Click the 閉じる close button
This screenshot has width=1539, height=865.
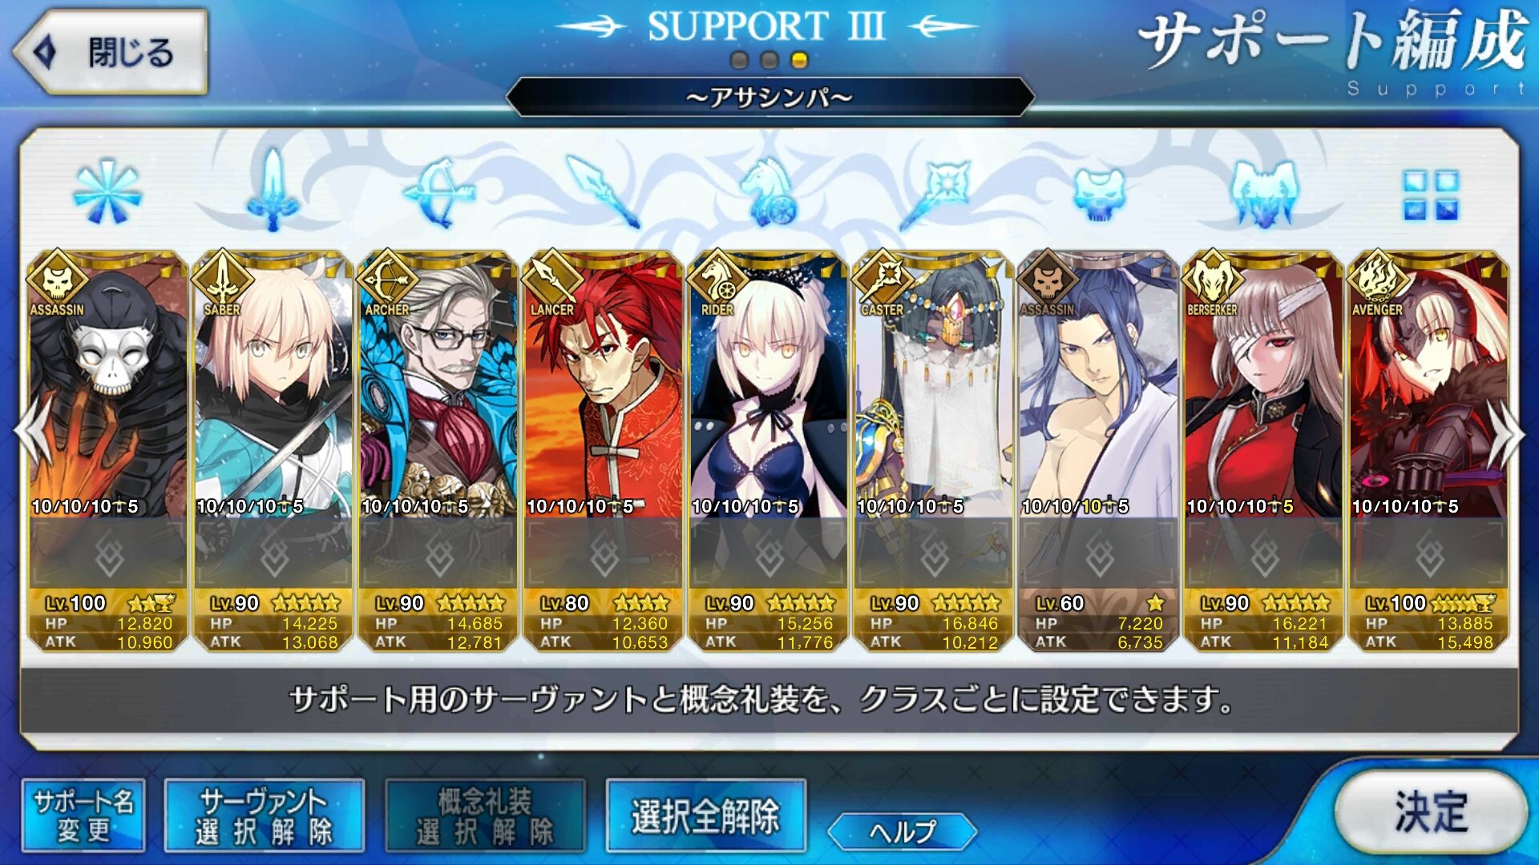(110, 52)
